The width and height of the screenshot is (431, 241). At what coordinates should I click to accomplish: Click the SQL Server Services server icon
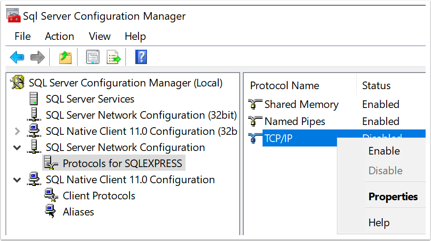(34, 99)
